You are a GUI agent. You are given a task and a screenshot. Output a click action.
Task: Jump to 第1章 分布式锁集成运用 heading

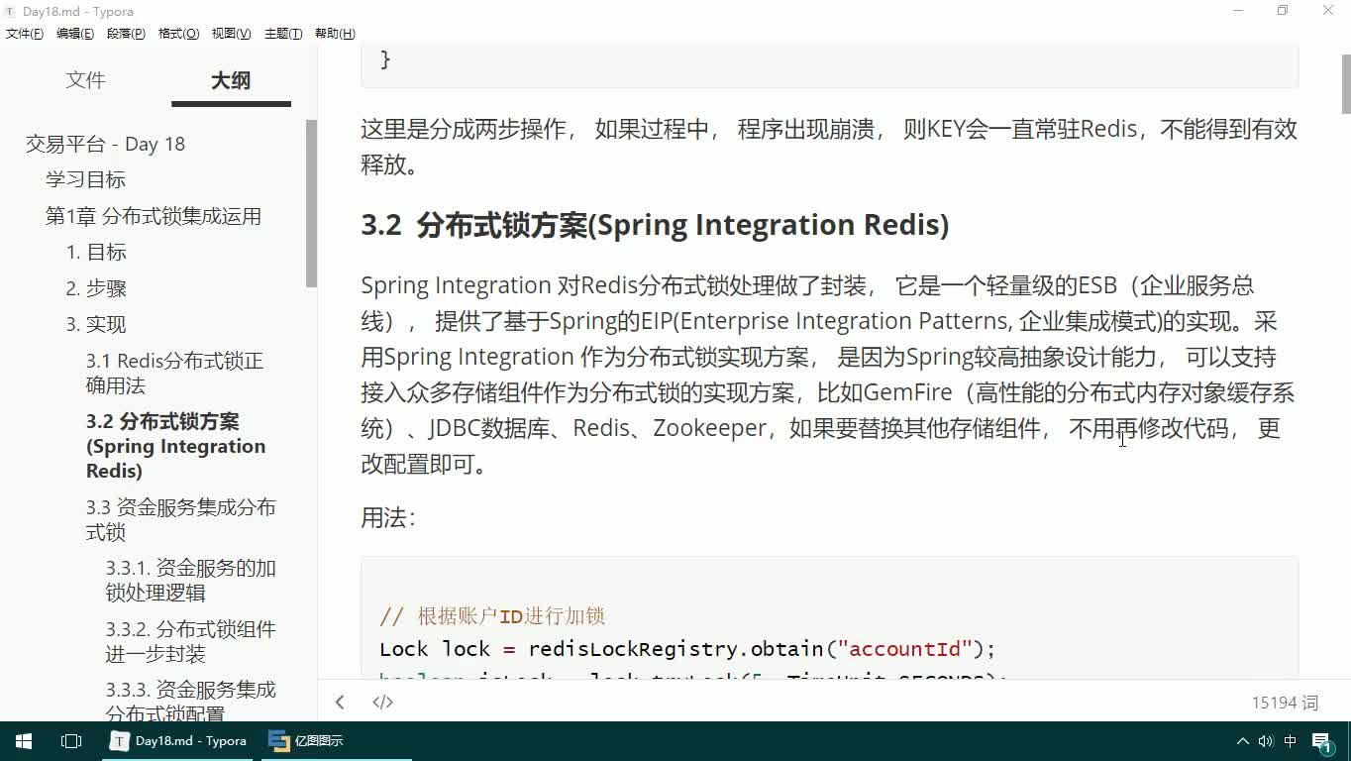(x=154, y=216)
